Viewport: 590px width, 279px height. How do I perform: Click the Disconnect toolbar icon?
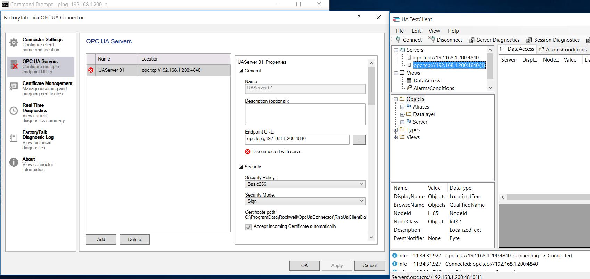[432, 40]
